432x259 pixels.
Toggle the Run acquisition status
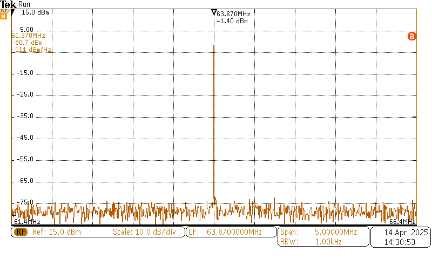(25, 4)
